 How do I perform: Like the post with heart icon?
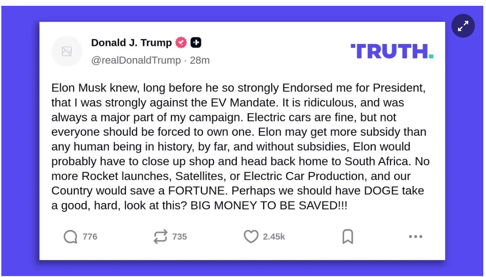(251, 237)
